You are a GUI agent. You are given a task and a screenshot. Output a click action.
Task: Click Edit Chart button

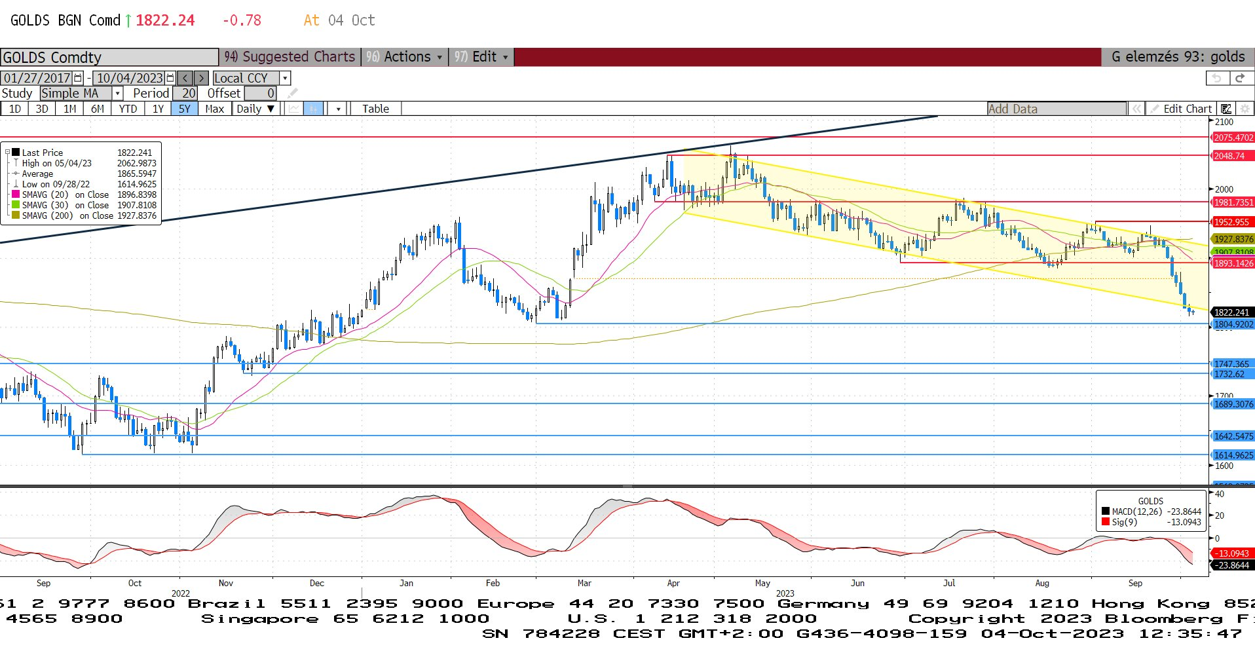tap(1181, 109)
